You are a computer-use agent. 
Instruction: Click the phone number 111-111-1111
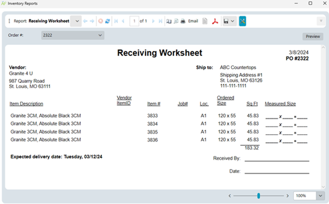[x=233, y=86]
